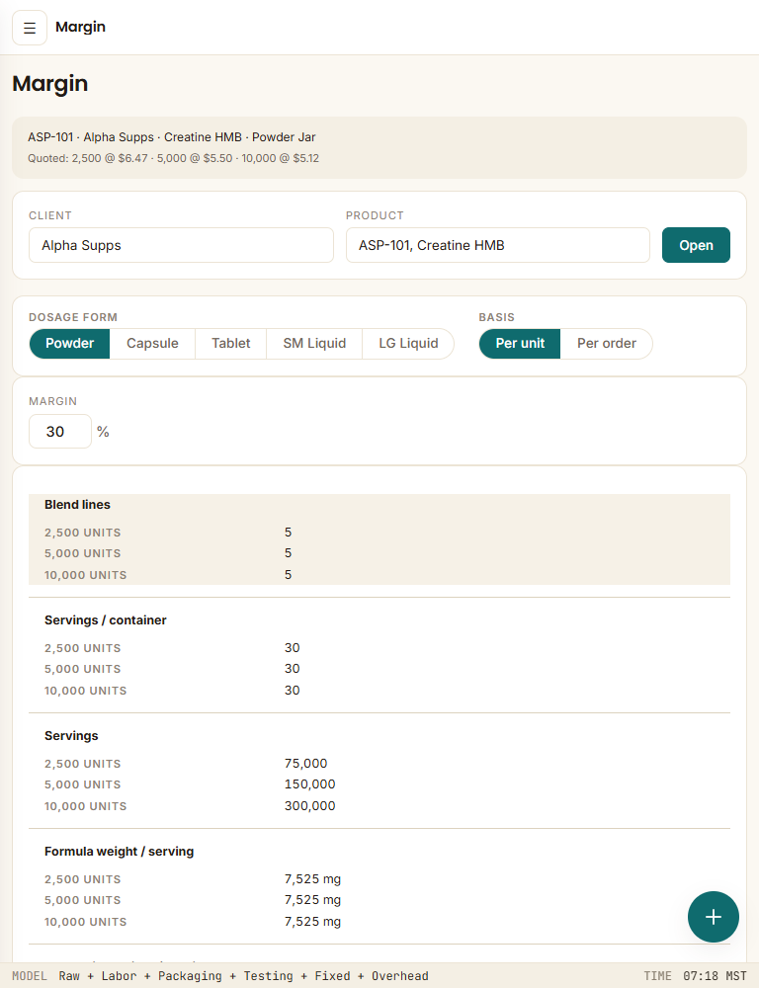Select the Tablet dosage form
This screenshot has width=759, height=988.
[230, 344]
